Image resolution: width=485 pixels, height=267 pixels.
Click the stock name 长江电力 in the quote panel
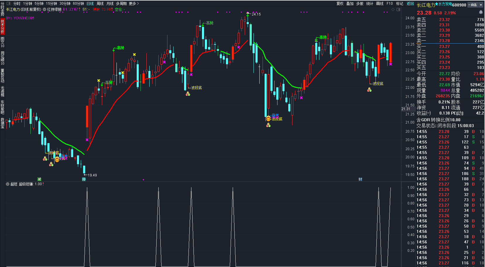(x=426, y=5)
